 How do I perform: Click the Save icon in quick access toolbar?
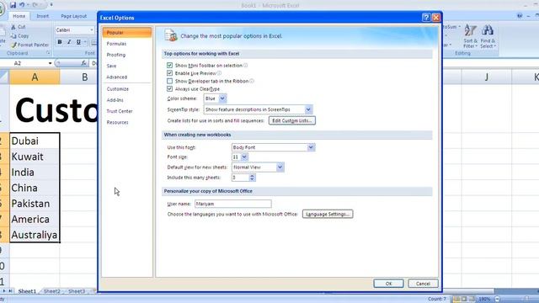(13, 5)
